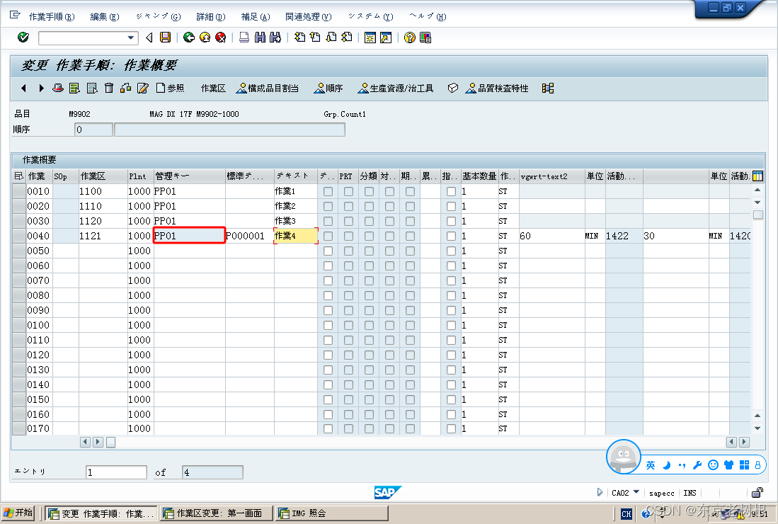Click the Back green arrow icon
778x524 pixels.
point(190,38)
